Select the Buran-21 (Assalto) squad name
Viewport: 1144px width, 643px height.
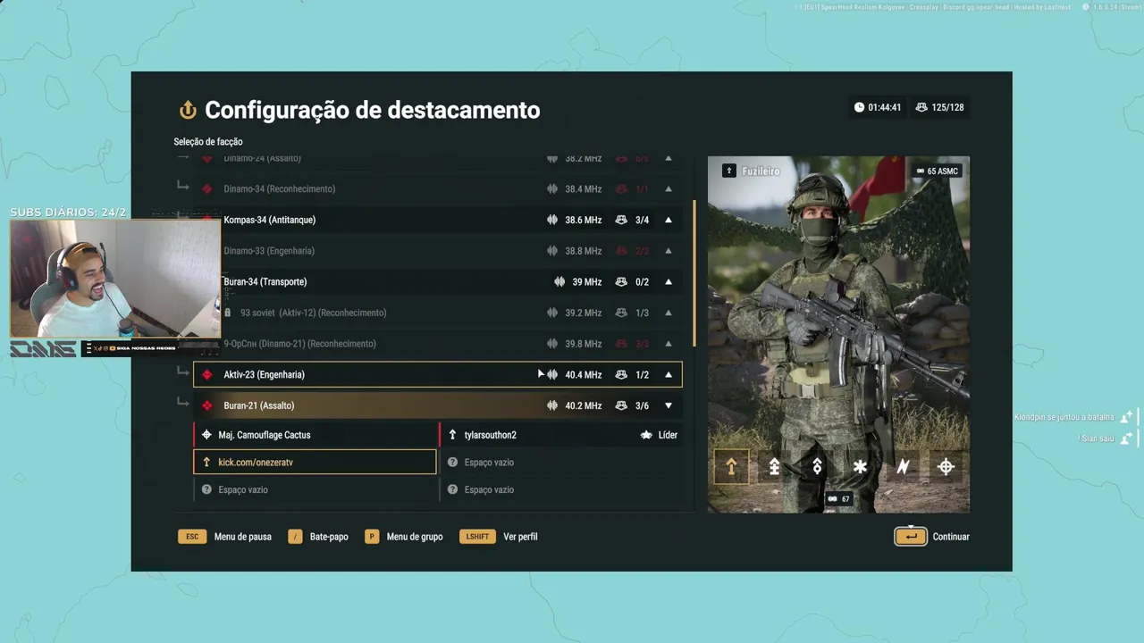(258, 405)
